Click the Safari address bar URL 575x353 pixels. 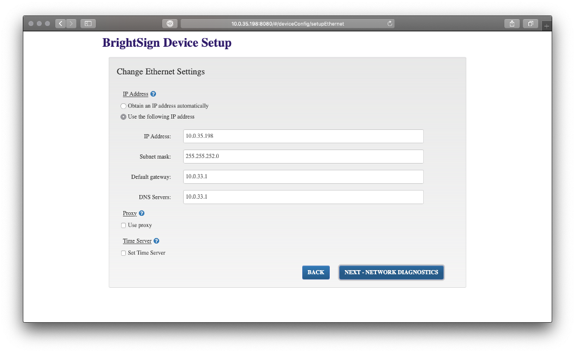(287, 24)
